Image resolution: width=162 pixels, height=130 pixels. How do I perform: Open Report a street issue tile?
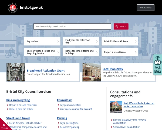[x=120, y=52]
